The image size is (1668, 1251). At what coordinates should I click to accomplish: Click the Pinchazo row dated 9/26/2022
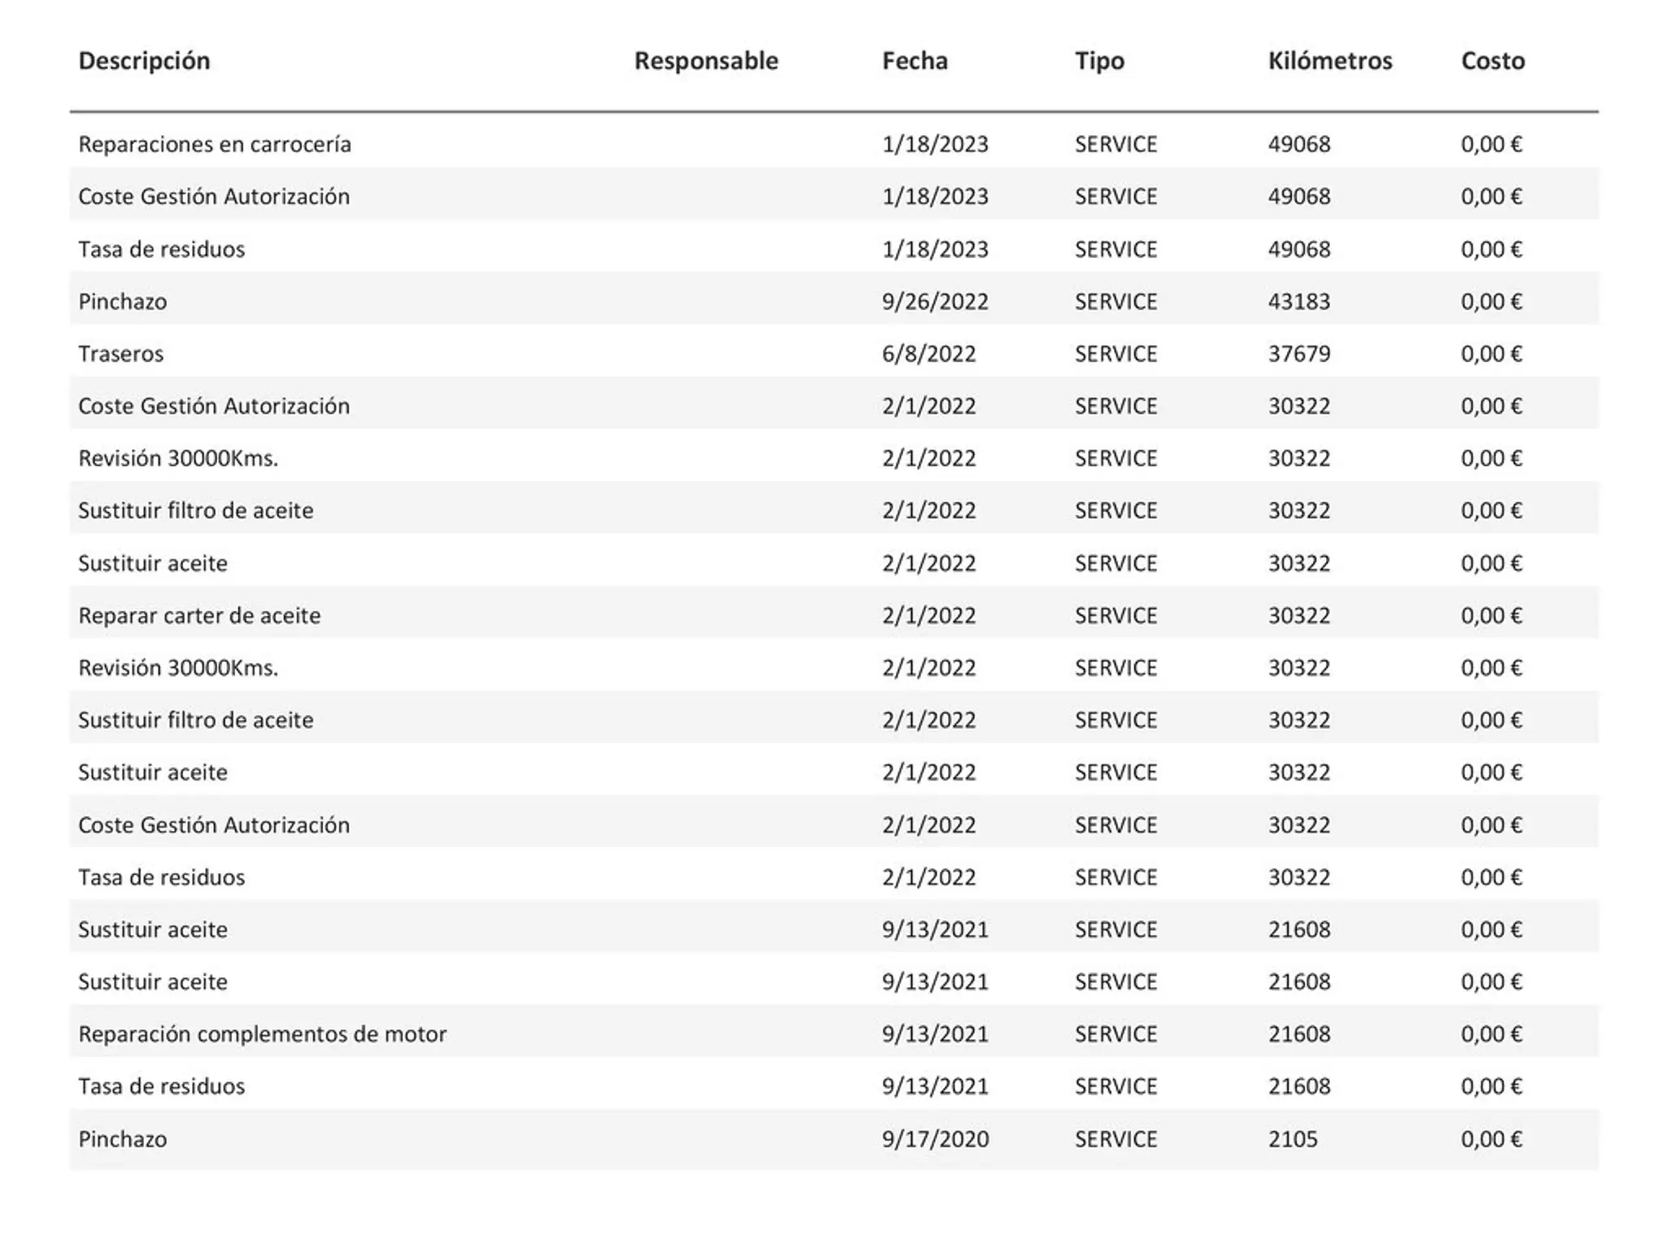(834, 301)
